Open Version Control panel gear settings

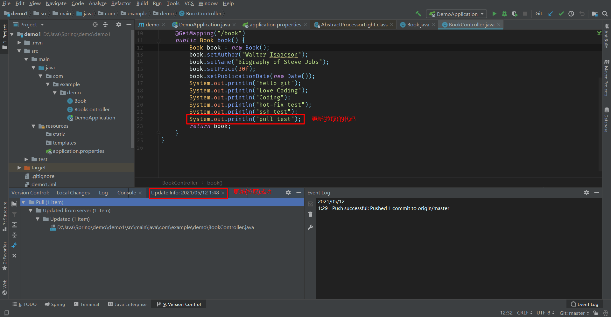[288, 192]
